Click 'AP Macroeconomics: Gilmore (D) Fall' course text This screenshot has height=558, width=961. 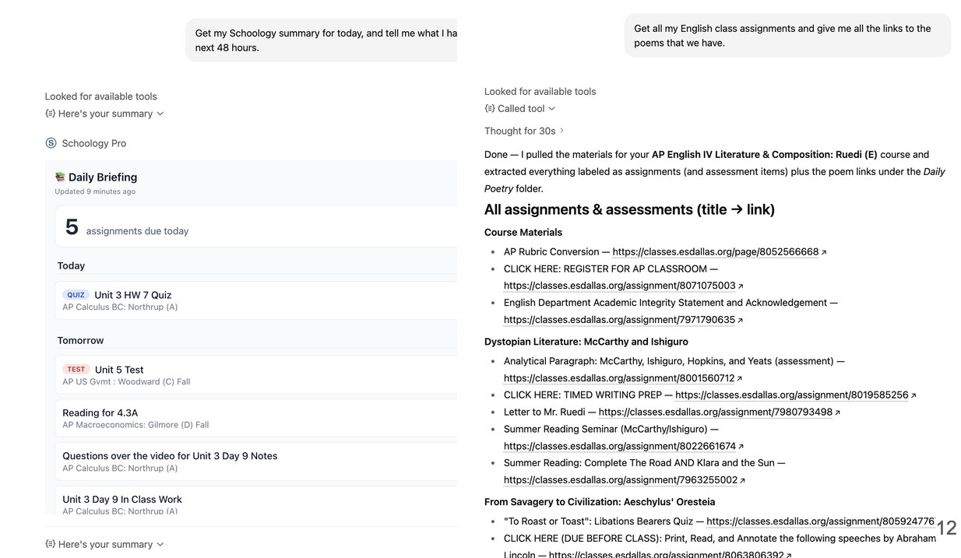tap(136, 425)
